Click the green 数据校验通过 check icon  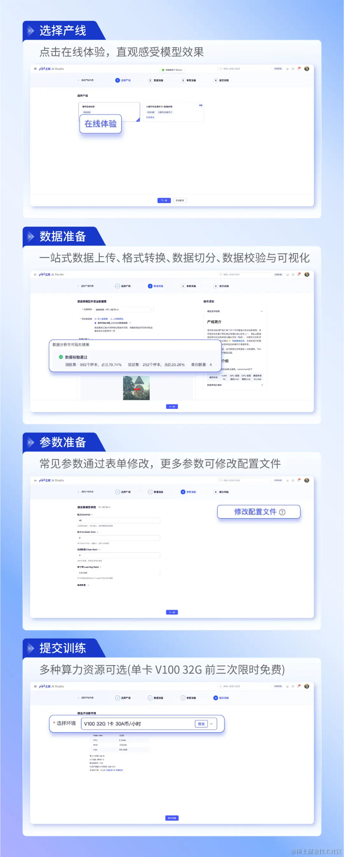tap(61, 357)
